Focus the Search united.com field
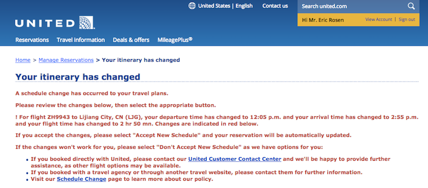Screen dimensions: 428x188 coord(352,6)
